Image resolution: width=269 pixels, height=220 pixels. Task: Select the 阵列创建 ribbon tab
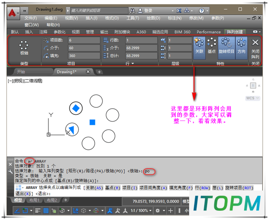pos(235,32)
